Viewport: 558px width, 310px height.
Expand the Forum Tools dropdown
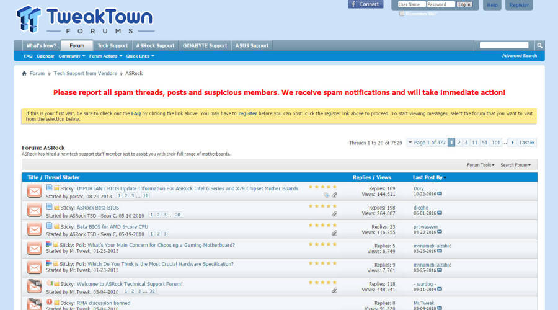481,165
